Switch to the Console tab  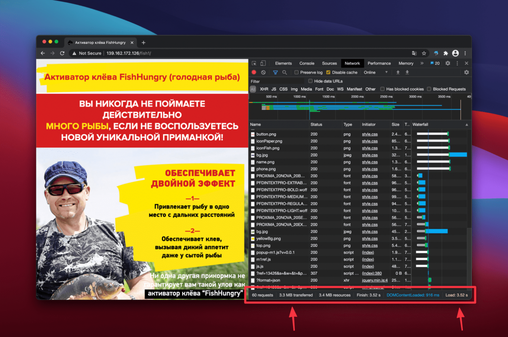(307, 63)
